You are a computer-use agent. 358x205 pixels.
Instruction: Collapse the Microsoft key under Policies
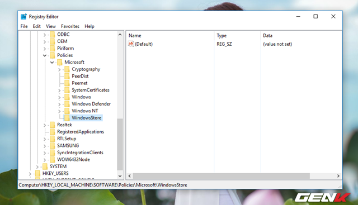(x=52, y=63)
